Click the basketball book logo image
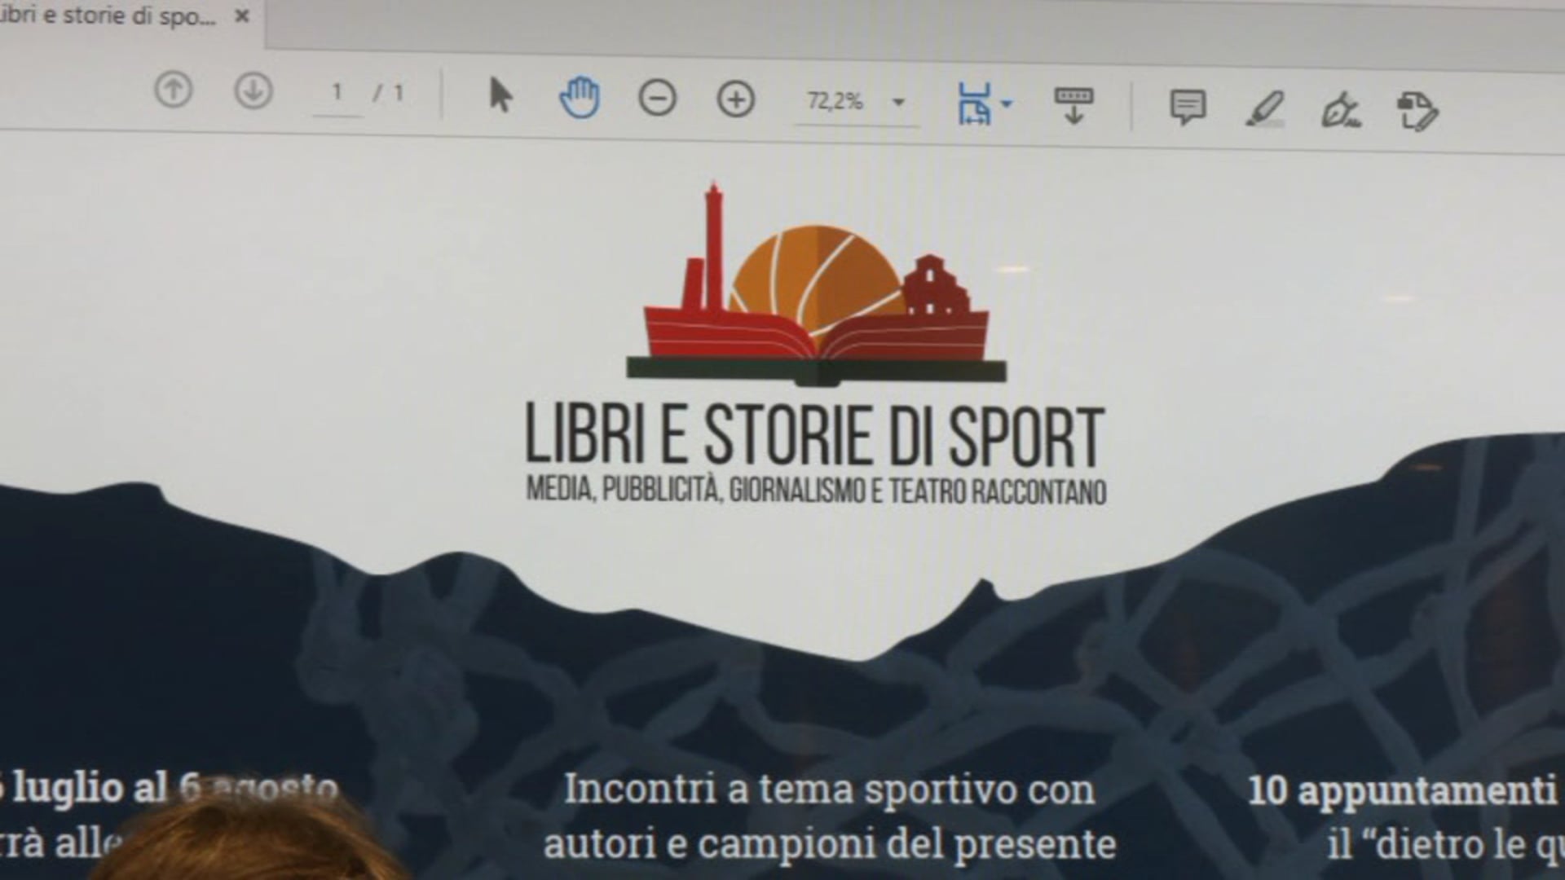 click(816, 284)
